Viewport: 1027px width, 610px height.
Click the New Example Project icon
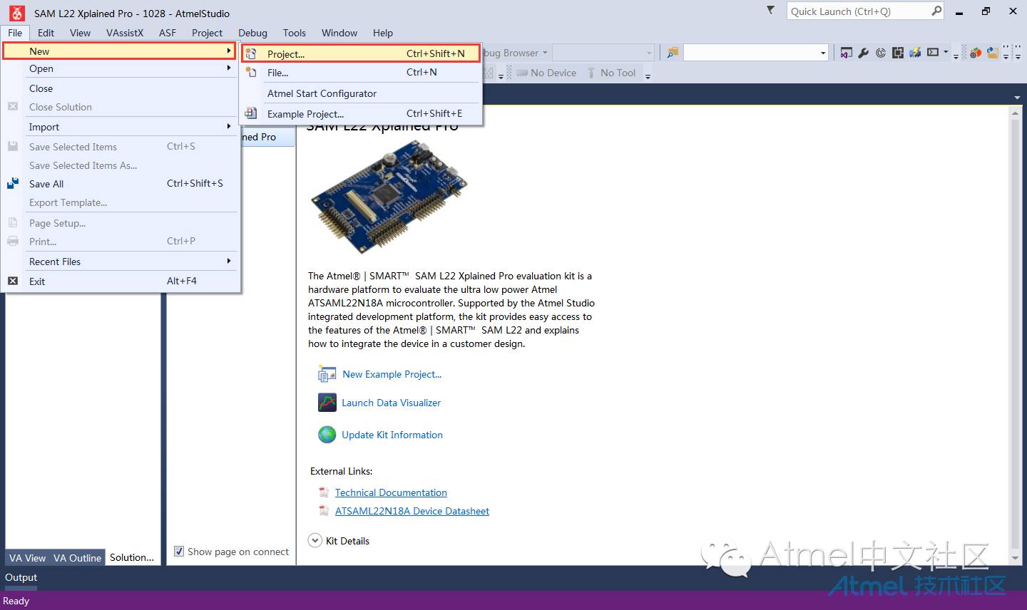(327, 374)
